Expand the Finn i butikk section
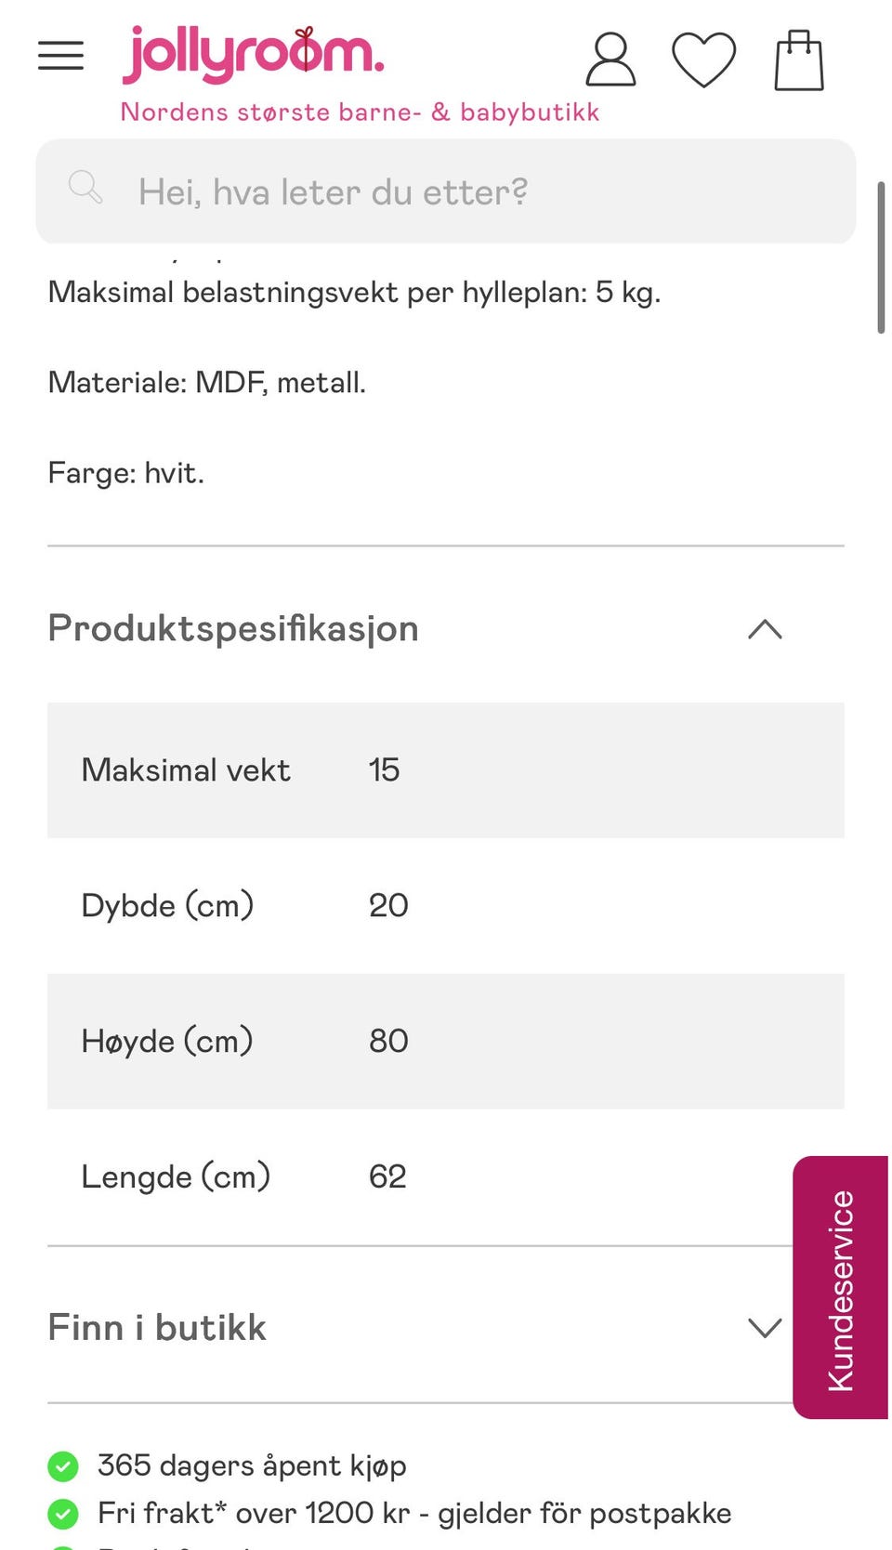Image resolution: width=892 pixels, height=1550 pixels. click(765, 1328)
